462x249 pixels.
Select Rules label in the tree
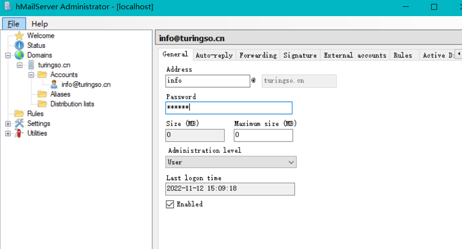(x=35, y=114)
